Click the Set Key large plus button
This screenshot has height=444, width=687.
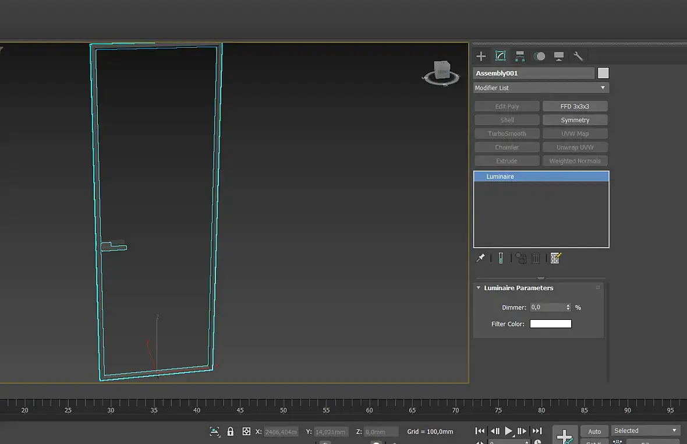pyautogui.click(x=564, y=436)
